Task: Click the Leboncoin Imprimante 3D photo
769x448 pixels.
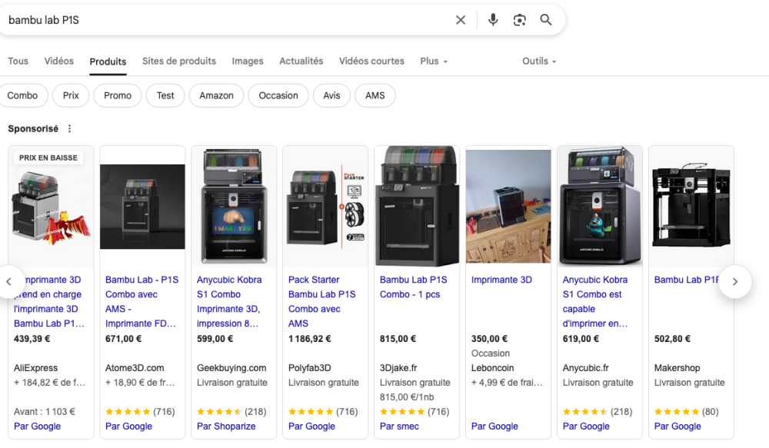Action: click(508, 205)
